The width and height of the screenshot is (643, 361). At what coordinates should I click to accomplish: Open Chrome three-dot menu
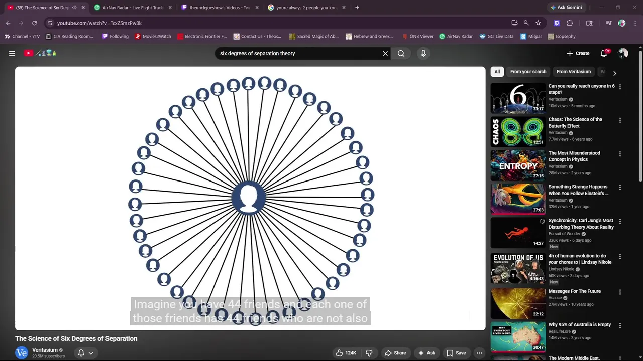(x=634, y=23)
